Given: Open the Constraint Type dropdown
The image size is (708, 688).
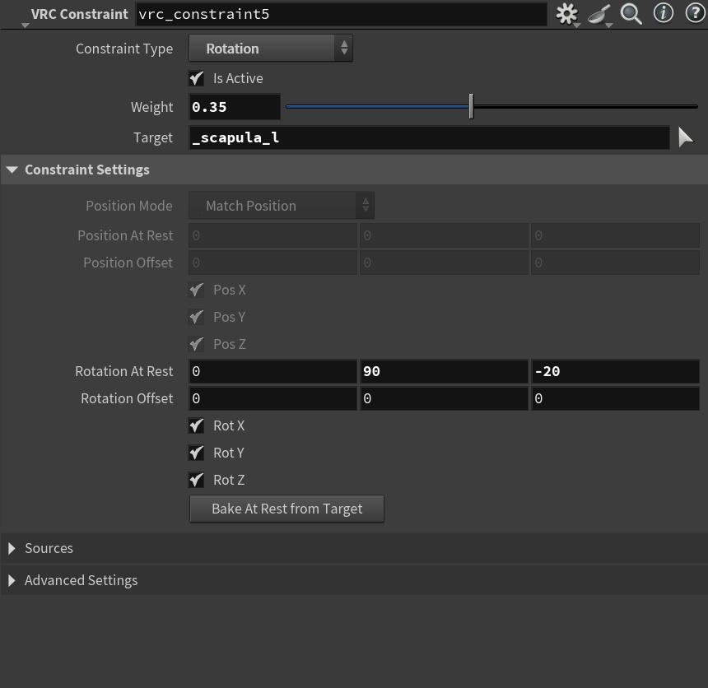Looking at the screenshot, I should click(x=271, y=49).
